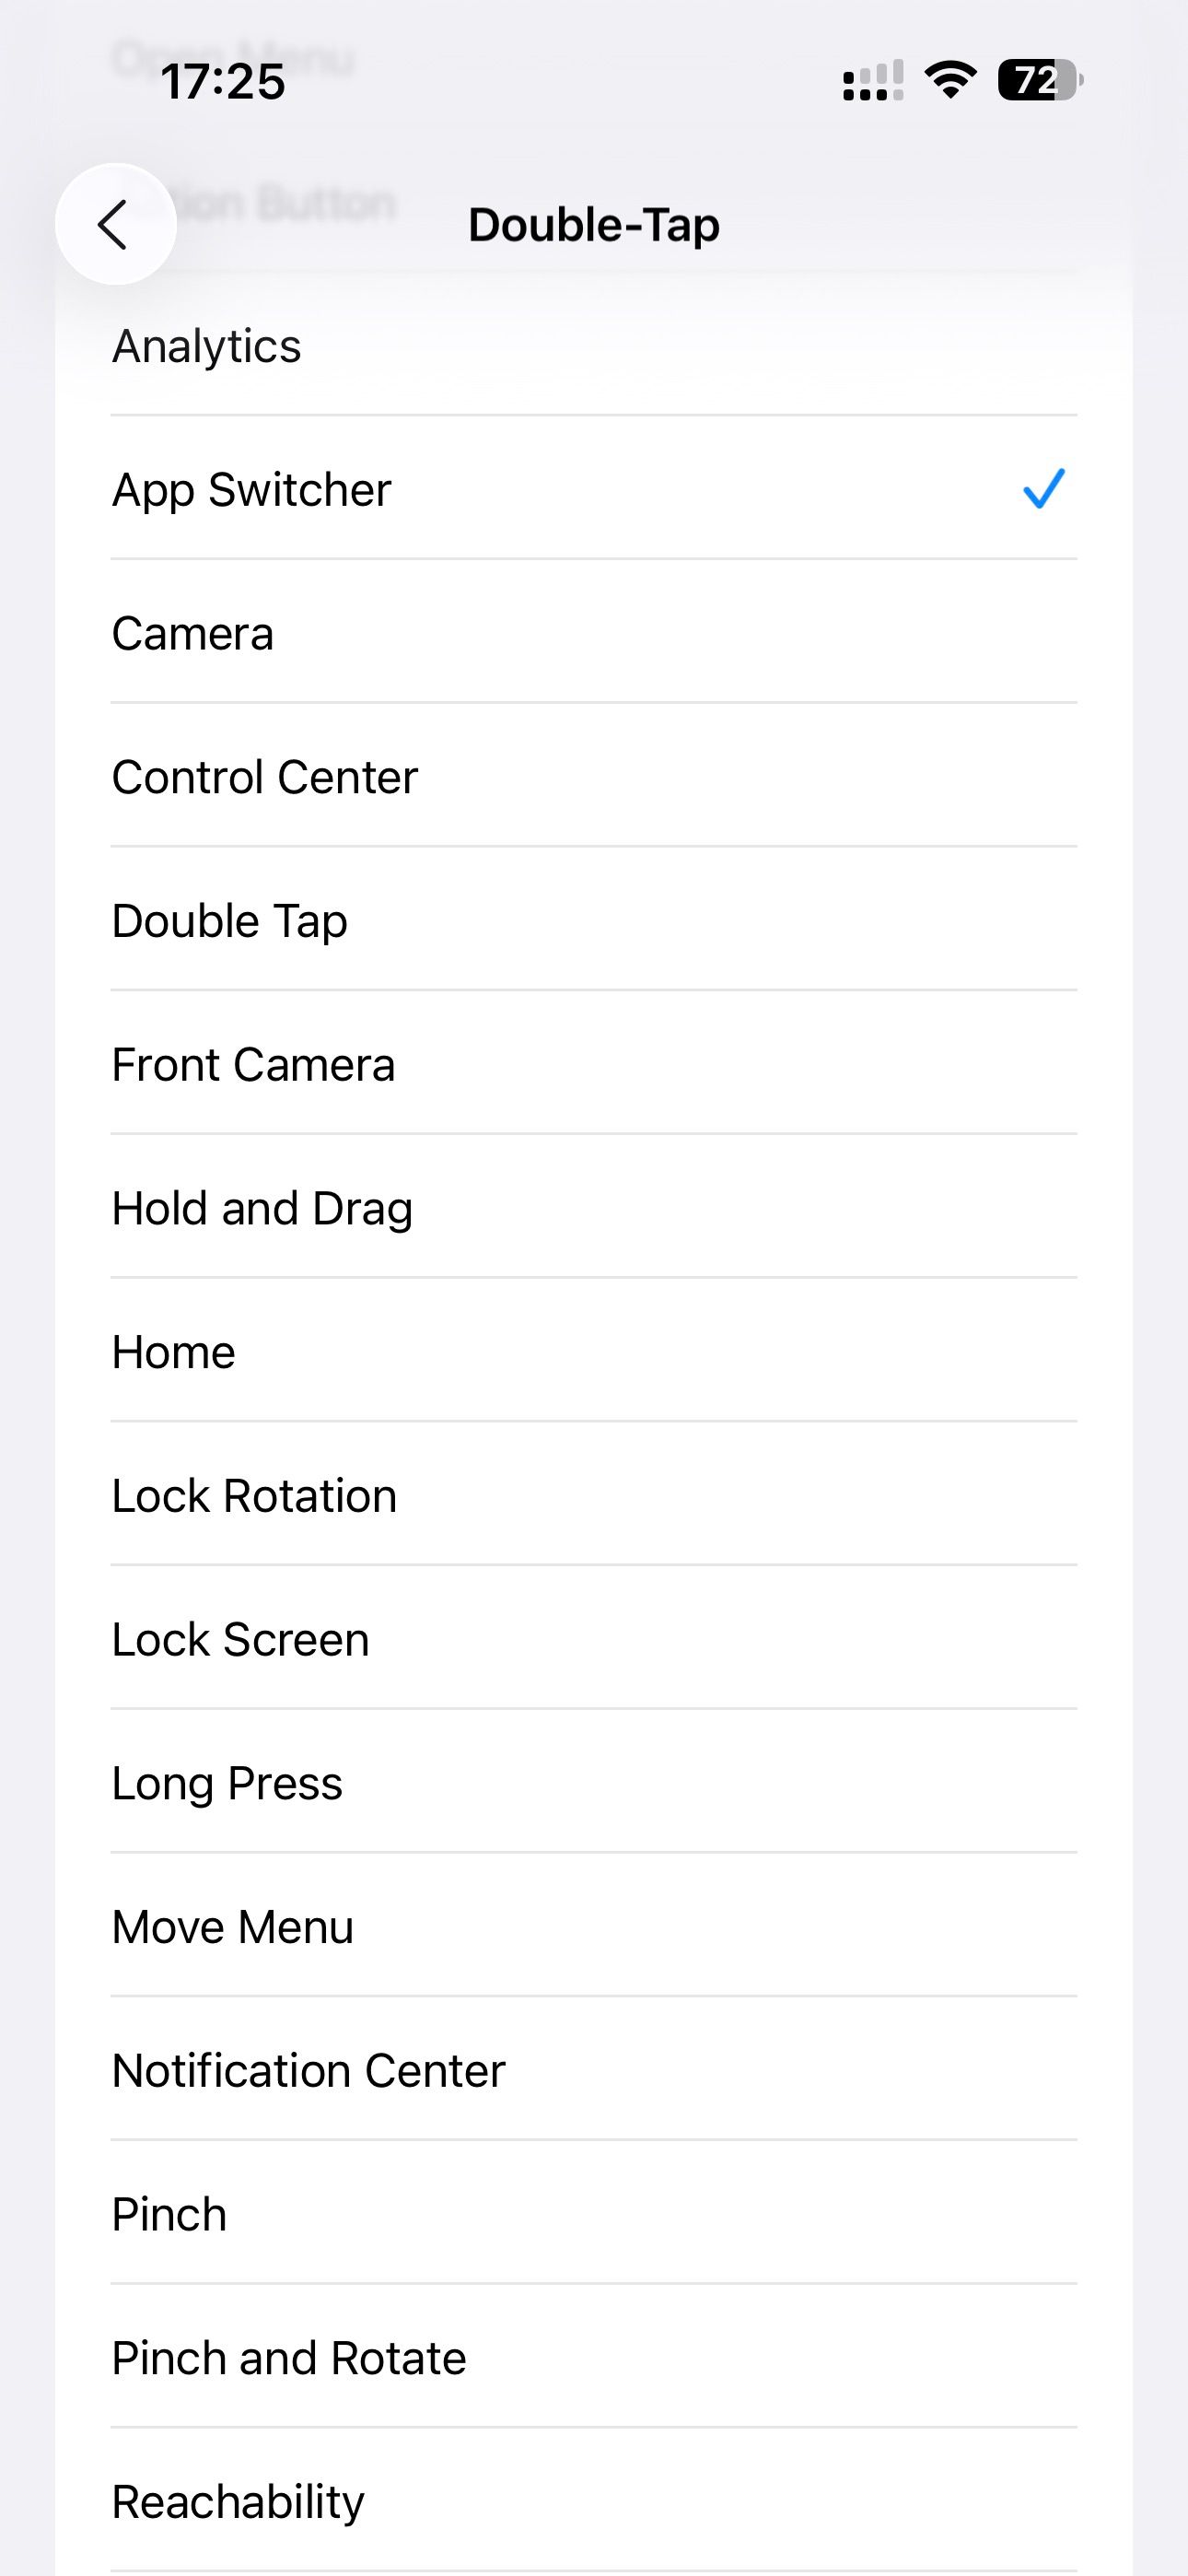The width and height of the screenshot is (1188, 2576).
Task: Tap the back chevron button
Action: [x=115, y=224]
